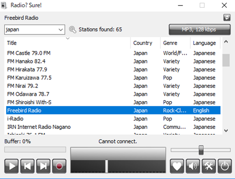The image size is (235, 179).
Task: Click Commu... genre of IRN Internet Radio
Action: tap(175, 127)
